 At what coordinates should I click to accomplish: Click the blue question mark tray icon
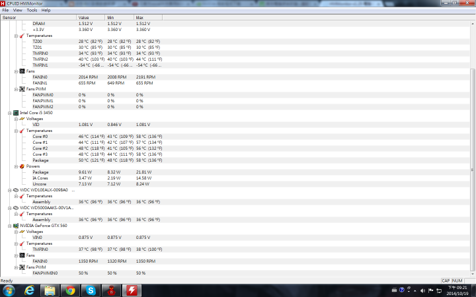(x=402, y=290)
